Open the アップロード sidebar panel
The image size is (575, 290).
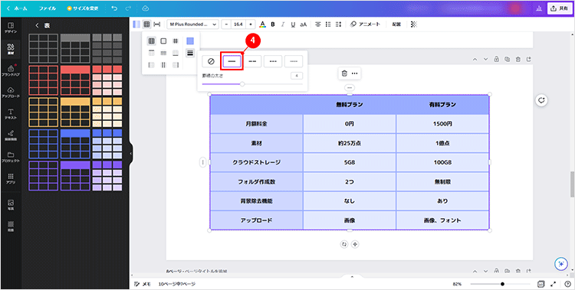point(11,93)
